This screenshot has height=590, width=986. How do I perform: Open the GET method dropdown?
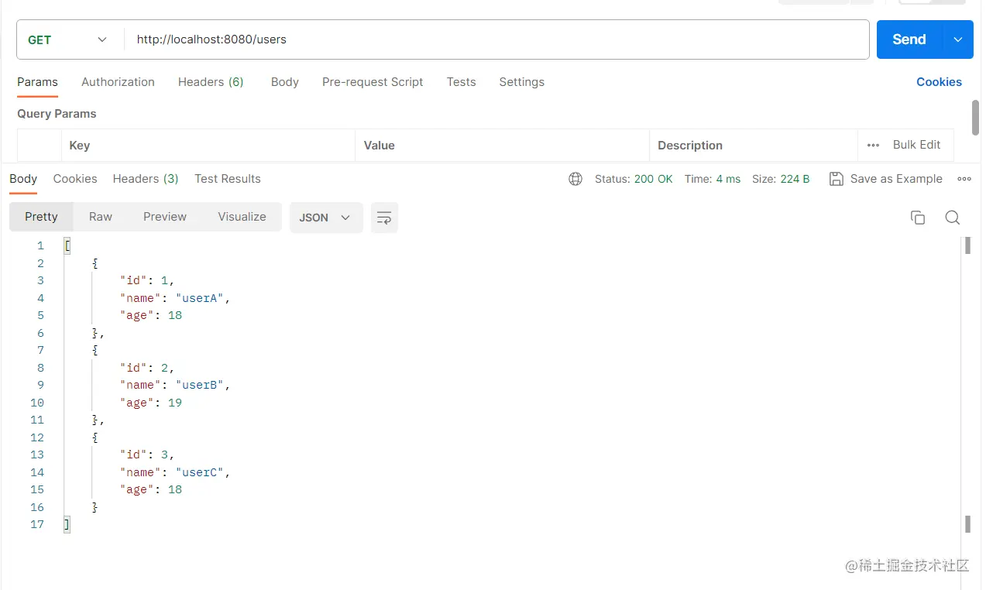tap(67, 39)
